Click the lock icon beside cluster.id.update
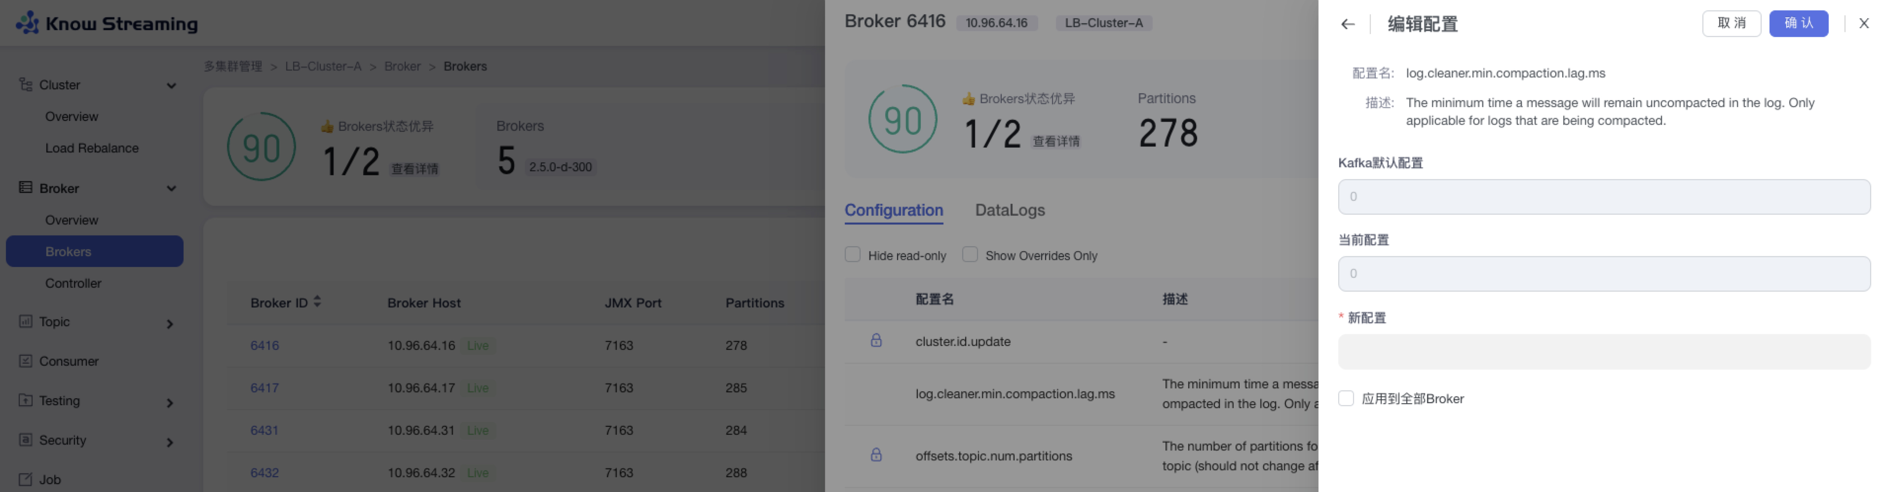This screenshot has height=492, width=1883. pyautogui.click(x=877, y=341)
